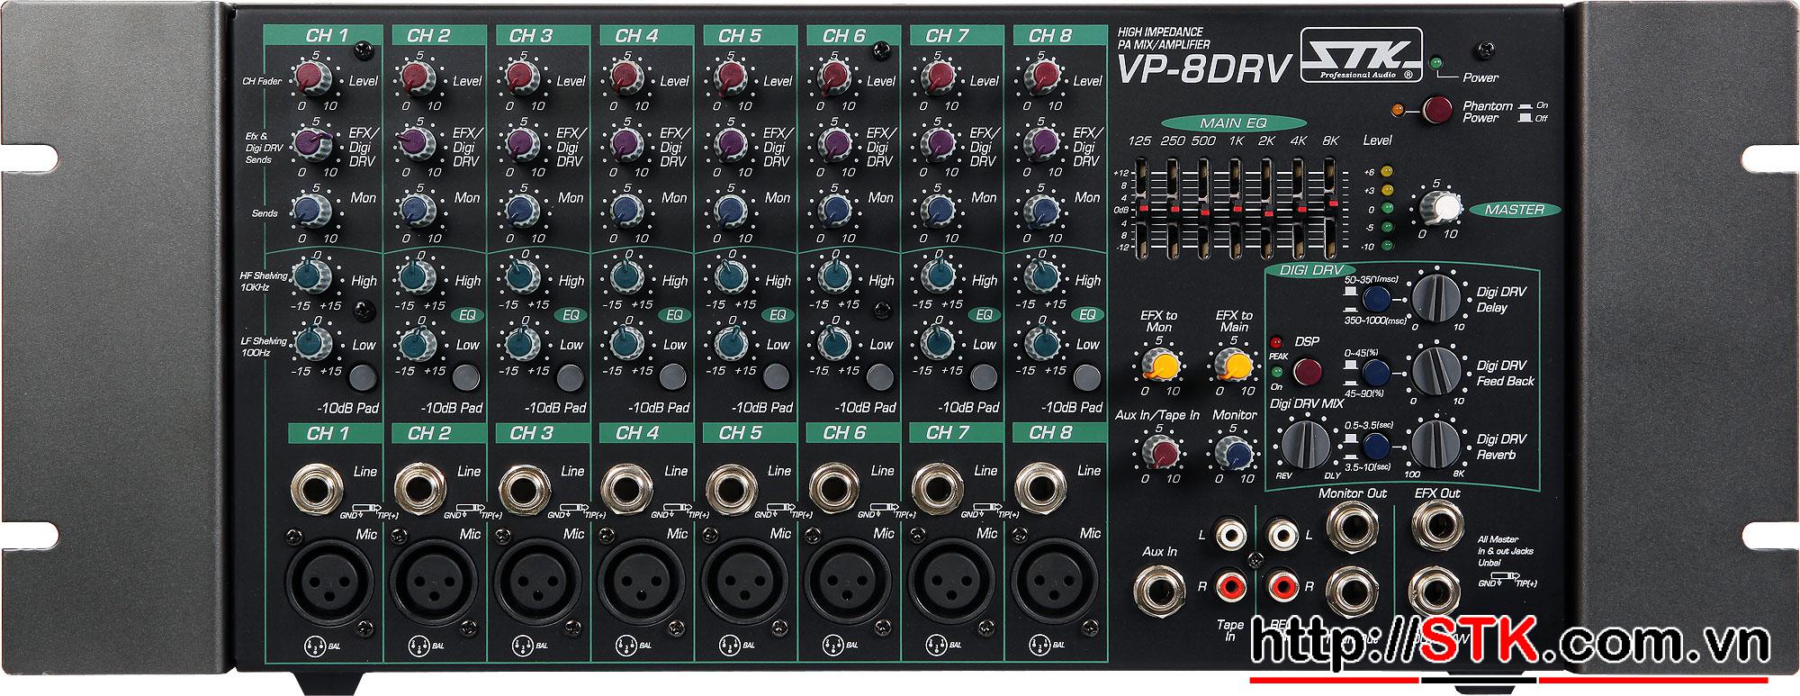Click the Digi DRV Reverb knob
Viewport: 1800px width, 696px height.
pos(1437,443)
